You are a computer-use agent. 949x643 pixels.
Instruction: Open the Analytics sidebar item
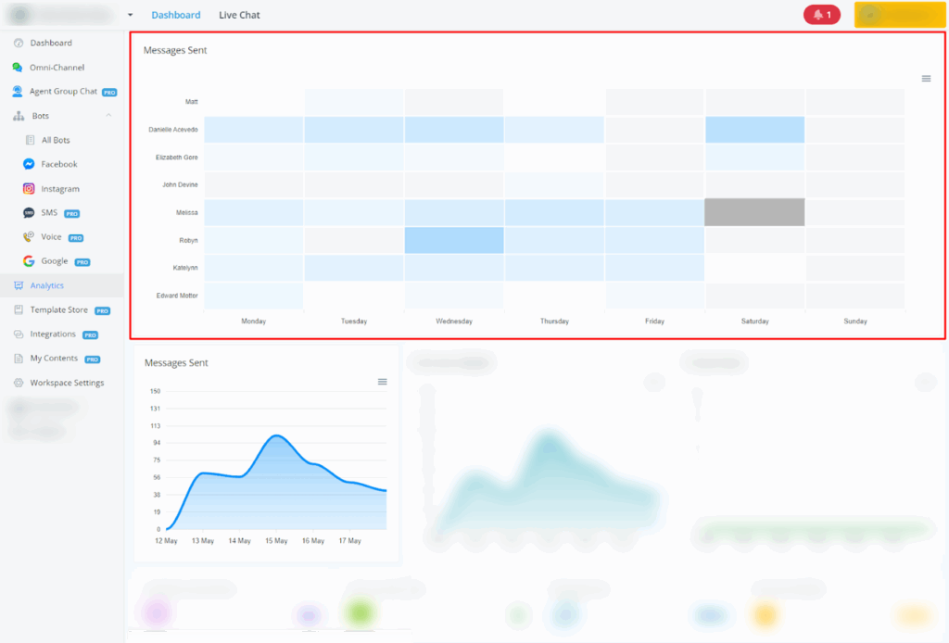(46, 285)
